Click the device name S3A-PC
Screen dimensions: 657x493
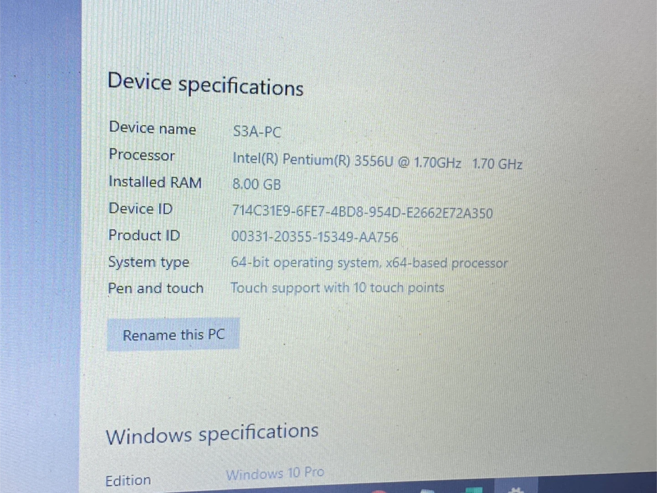click(257, 131)
